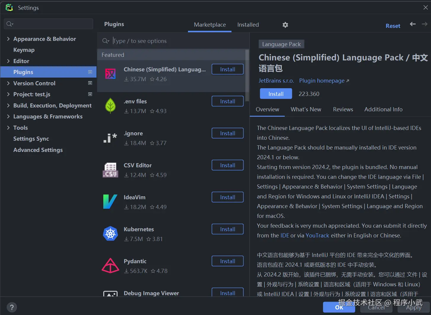Click the plugin search options magnifier icon
Viewport: 431px width, 315px height.
tap(106, 41)
